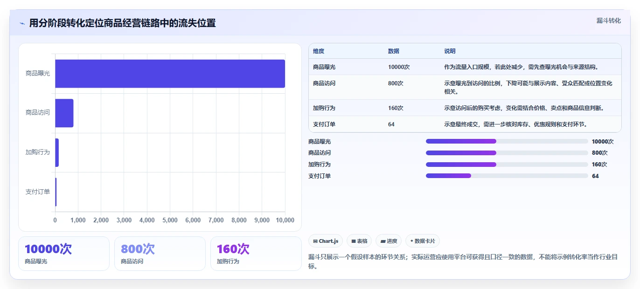This screenshot has width=640, height=289.
Task: Click the 漏斗转化 tag in the header
Action: click(x=609, y=21)
